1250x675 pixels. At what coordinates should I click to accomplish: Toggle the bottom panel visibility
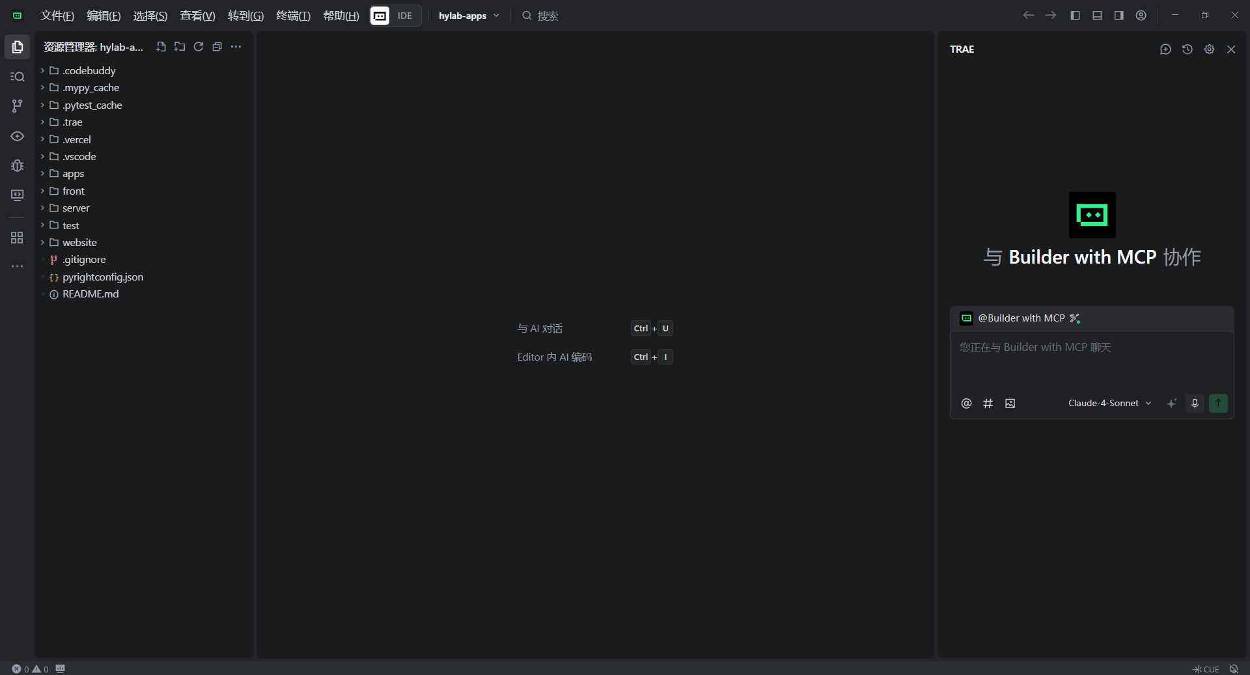coord(1097,16)
